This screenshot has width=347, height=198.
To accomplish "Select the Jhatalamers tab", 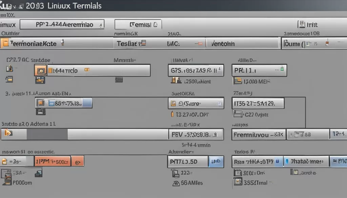I will pyautogui.click(x=306, y=161).
